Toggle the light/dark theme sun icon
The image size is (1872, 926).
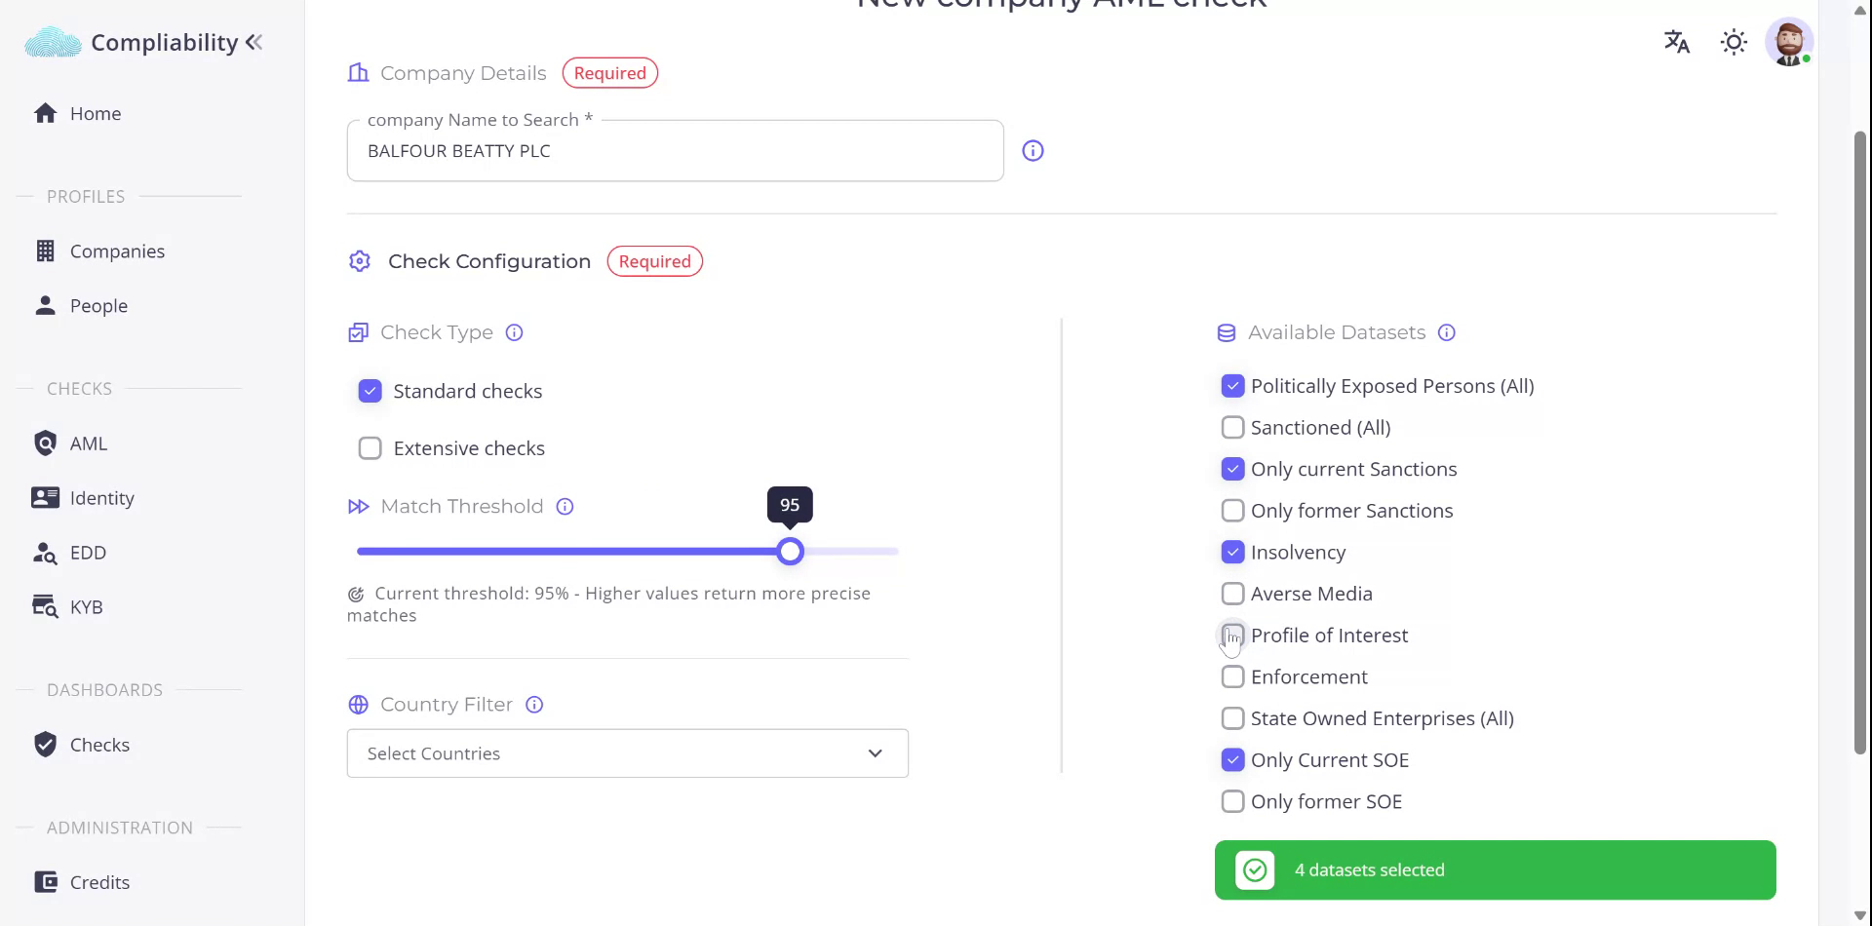(1734, 42)
